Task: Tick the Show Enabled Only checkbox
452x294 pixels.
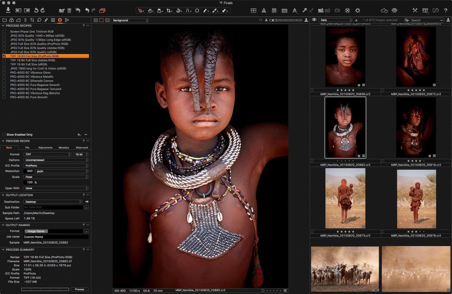Action: click(x=4, y=135)
